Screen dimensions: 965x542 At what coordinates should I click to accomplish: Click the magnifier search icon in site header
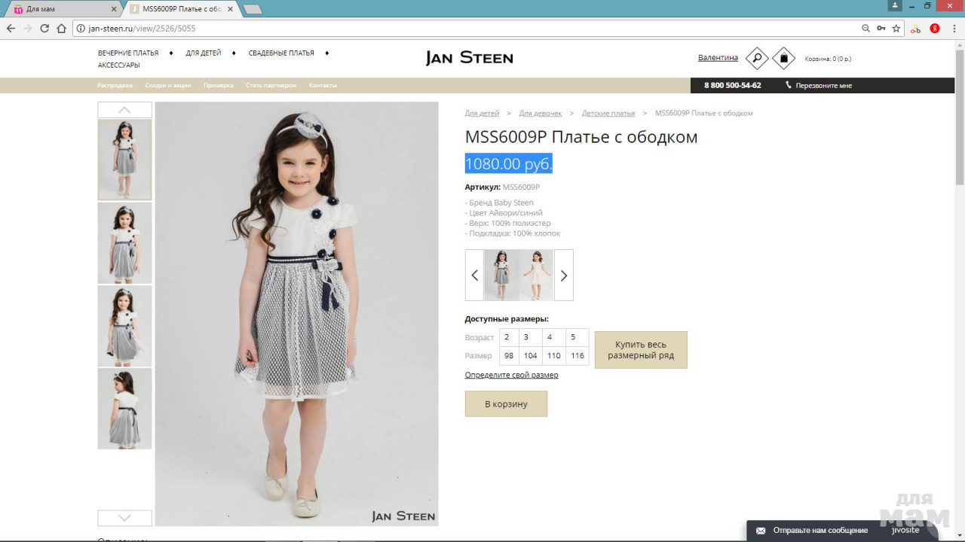[756, 58]
